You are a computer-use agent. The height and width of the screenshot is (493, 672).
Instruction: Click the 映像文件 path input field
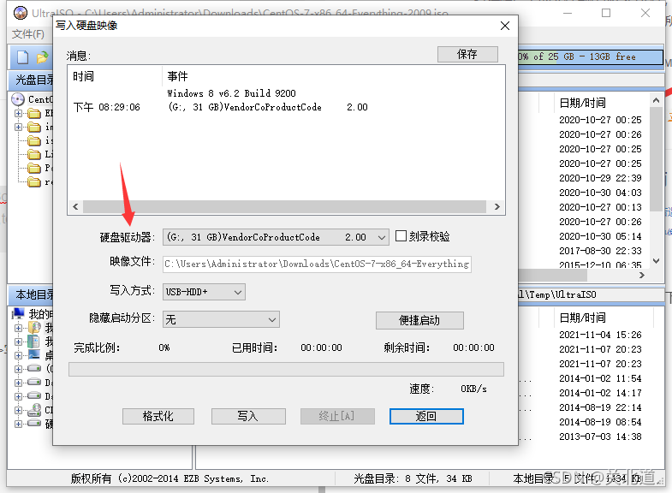[x=317, y=264]
